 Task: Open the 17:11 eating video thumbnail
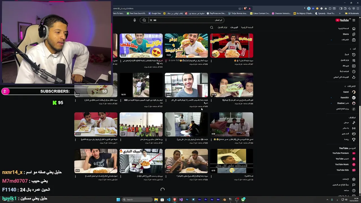[x=96, y=124]
